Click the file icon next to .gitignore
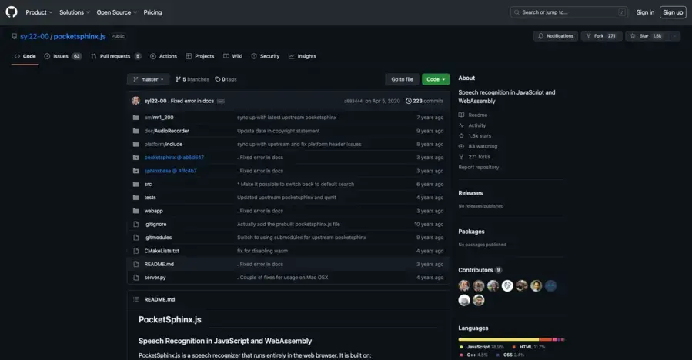The width and height of the screenshot is (692, 360). pos(136,224)
